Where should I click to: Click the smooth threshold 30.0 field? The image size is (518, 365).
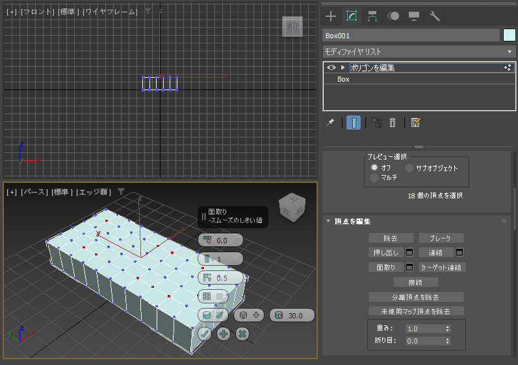[292, 315]
